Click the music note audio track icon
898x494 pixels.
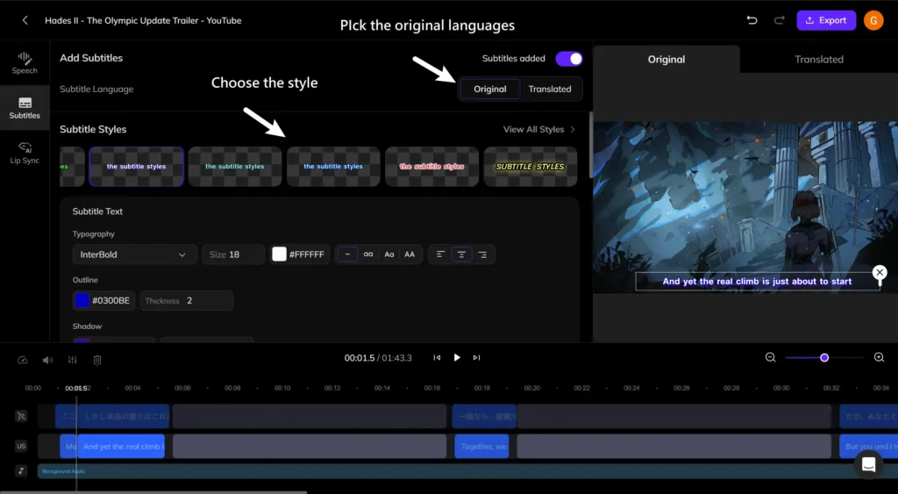click(21, 471)
